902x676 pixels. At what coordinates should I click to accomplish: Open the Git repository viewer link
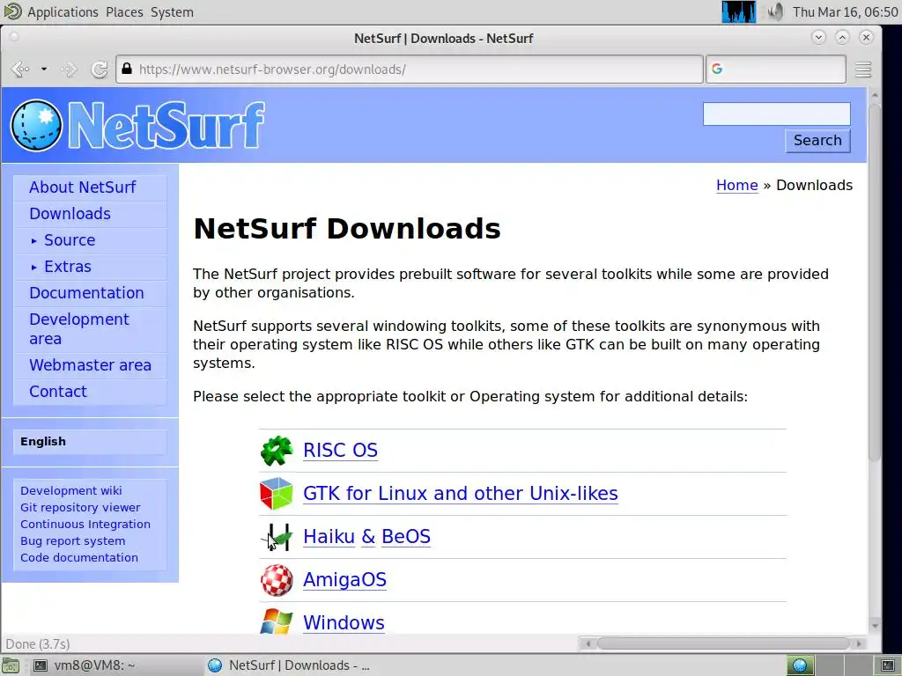80,508
